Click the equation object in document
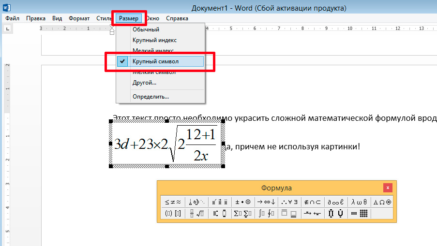This screenshot has height=246, width=437. click(167, 144)
